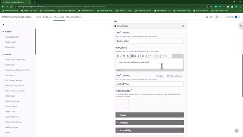Apply italic formatting in Instructions editor
This screenshot has width=243, height=137.
pyautogui.click(x=121, y=56)
